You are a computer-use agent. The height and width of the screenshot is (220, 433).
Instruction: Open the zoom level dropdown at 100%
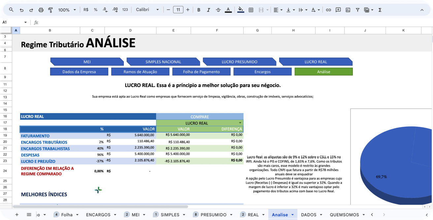point(67,10)
